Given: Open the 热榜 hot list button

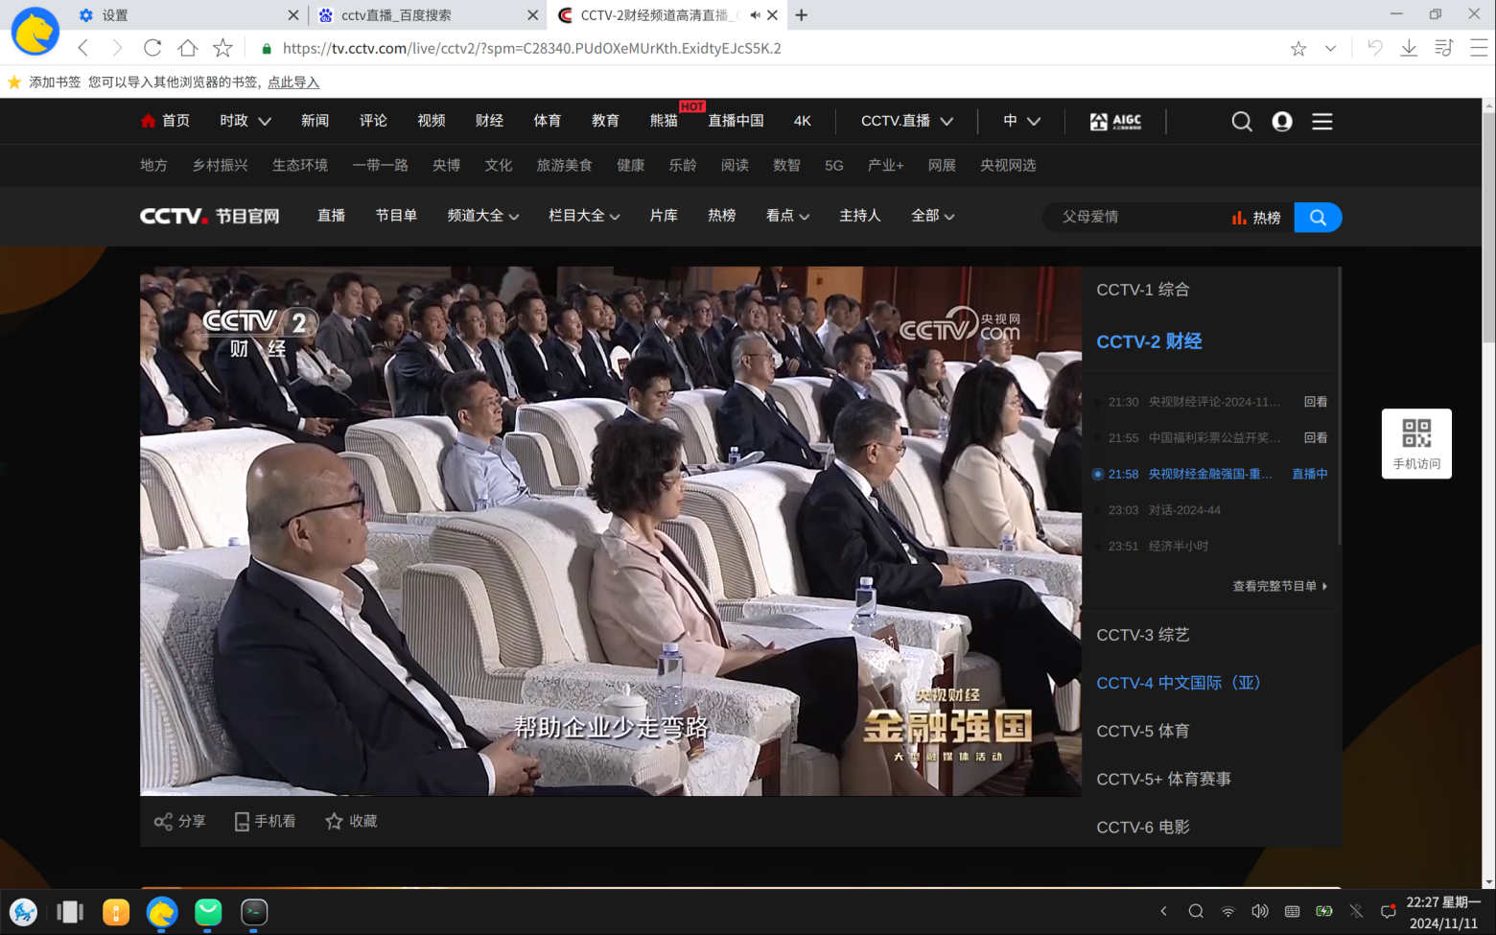Looking at the screenshot, I should 1256,218.
